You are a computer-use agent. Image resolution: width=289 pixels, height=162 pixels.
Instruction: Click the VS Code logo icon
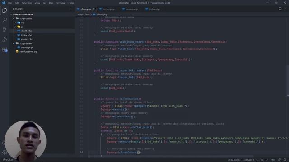coord(4,3)
